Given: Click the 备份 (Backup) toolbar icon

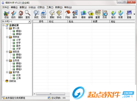Looking at the screenshot, I should (113, 14).
